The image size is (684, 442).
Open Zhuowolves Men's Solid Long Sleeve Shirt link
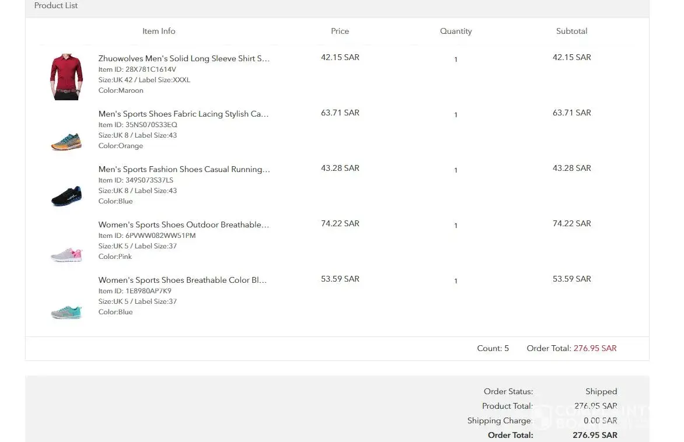[x=184, y=58]
